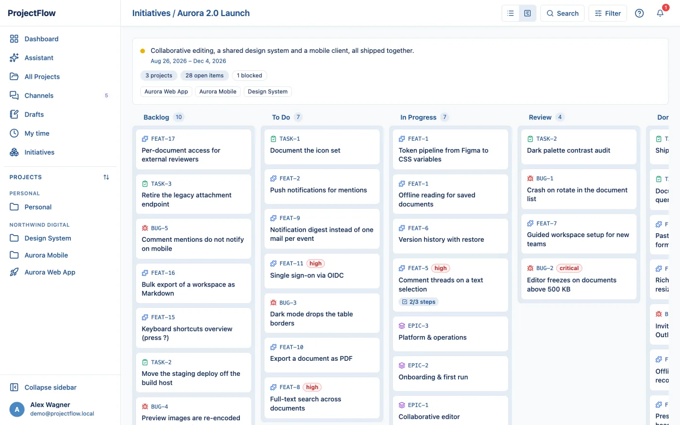Click the Initiatives icon in the sidebar

pyautogui.click(x=14, y=152)
